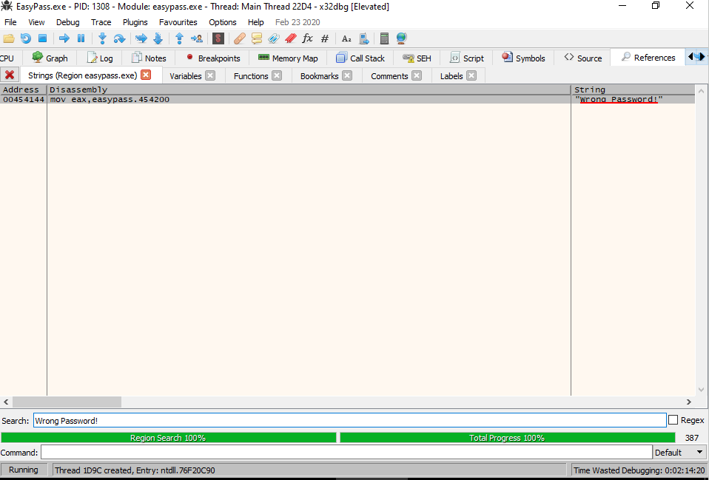Viewport: 709px width, 480px height.
Task: Close the Labels tab
Action: pos(471,75)
